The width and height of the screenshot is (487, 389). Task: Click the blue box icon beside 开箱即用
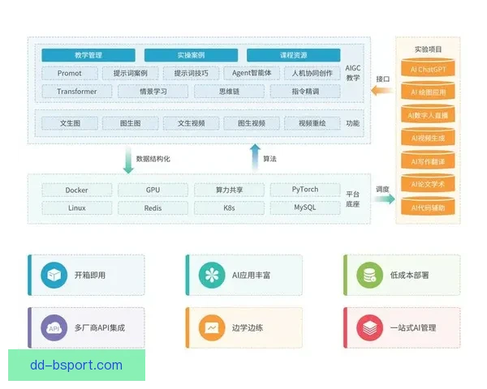[x=54, y=276]
